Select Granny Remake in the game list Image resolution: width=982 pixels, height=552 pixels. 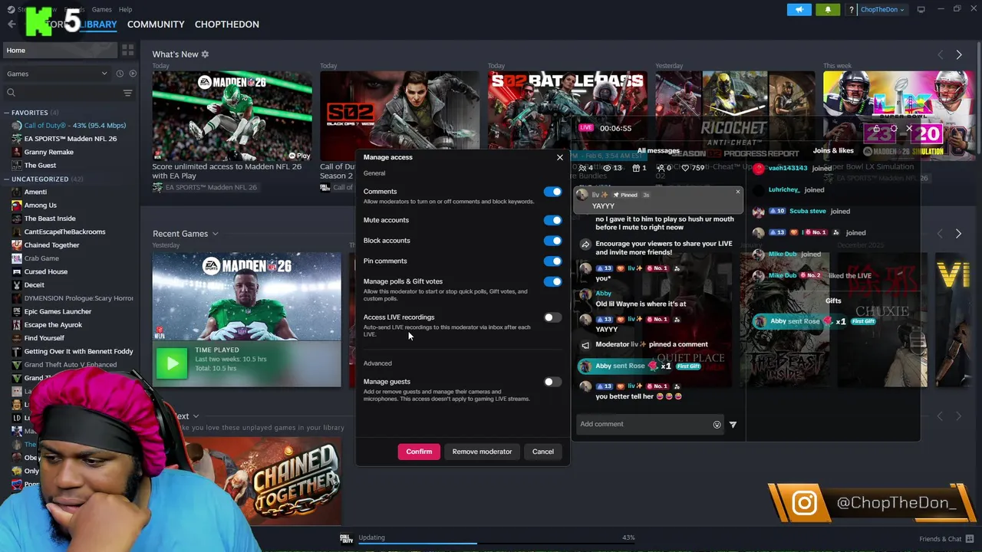(49, 152)
